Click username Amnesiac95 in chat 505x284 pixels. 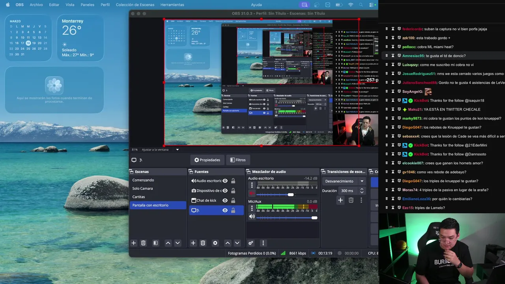coord(413,56)
